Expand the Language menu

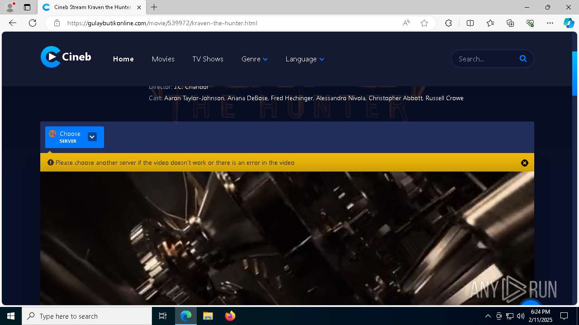(x=305, y=59)
